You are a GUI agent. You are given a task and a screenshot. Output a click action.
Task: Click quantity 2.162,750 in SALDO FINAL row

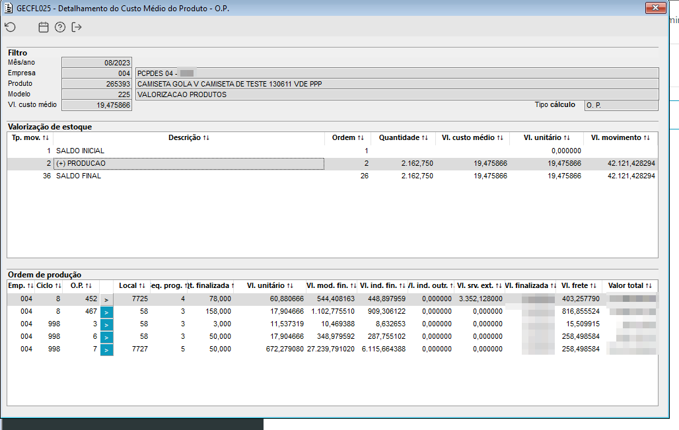coord(417,176)
